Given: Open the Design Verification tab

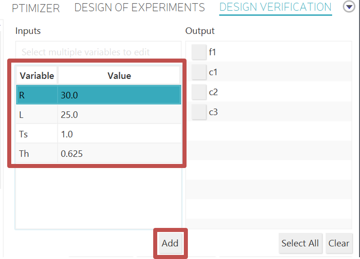Looking at the screenshot, I should [275, 8].
